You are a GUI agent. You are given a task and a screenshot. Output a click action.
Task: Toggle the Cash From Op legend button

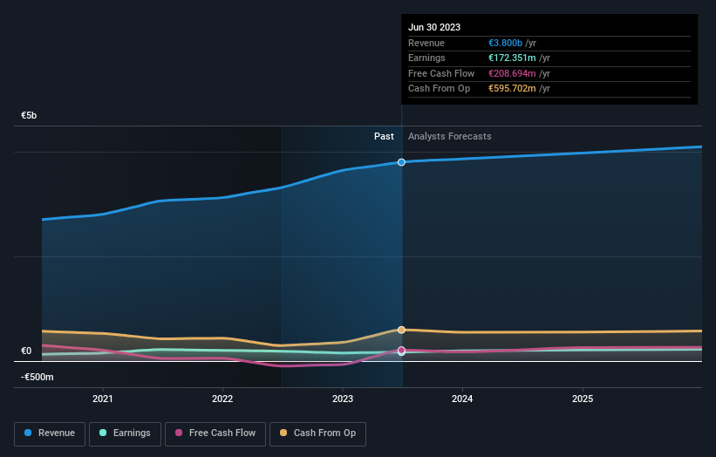point(317,433)
